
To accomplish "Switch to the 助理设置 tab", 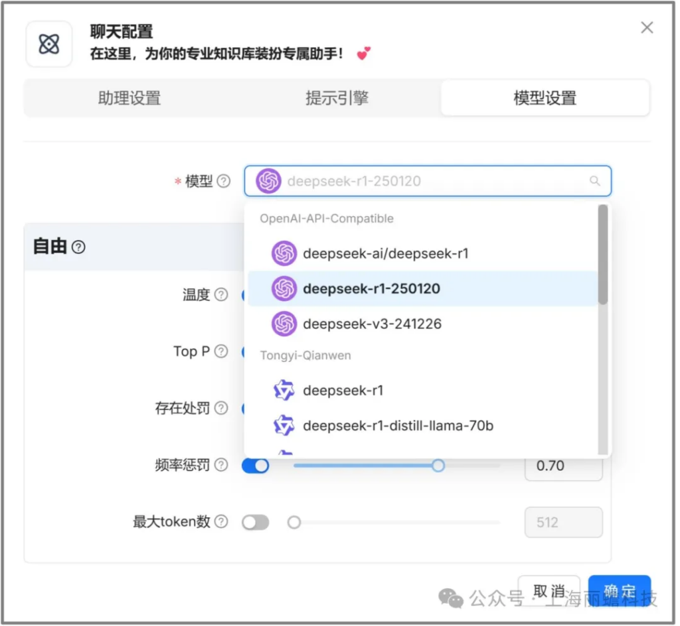I will [129, 98].
